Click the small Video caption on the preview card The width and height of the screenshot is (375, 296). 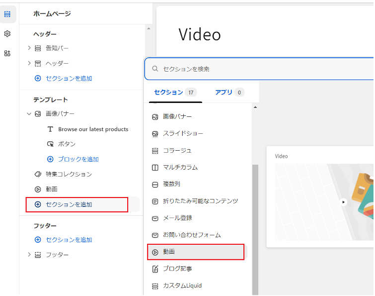(281, 156)
